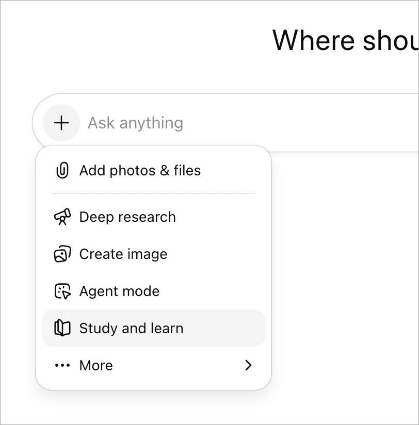
Task: Click the stacked pictures Create image icon
Action: point(62,254)
